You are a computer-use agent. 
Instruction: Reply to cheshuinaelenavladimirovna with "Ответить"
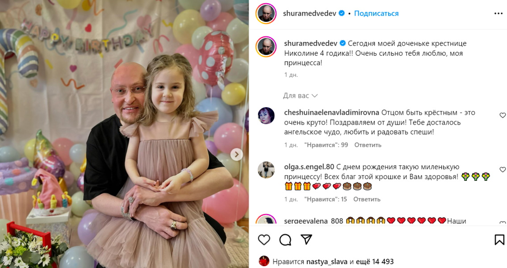point(368,145)
